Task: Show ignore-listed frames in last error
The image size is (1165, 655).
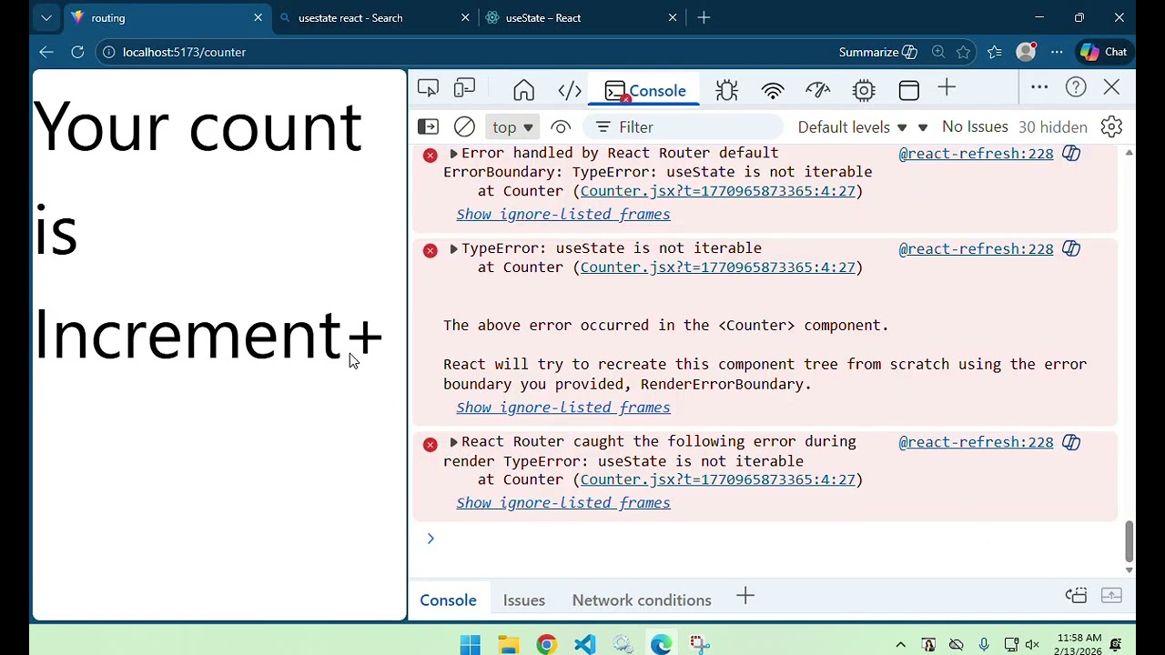Action: (563, 503)
